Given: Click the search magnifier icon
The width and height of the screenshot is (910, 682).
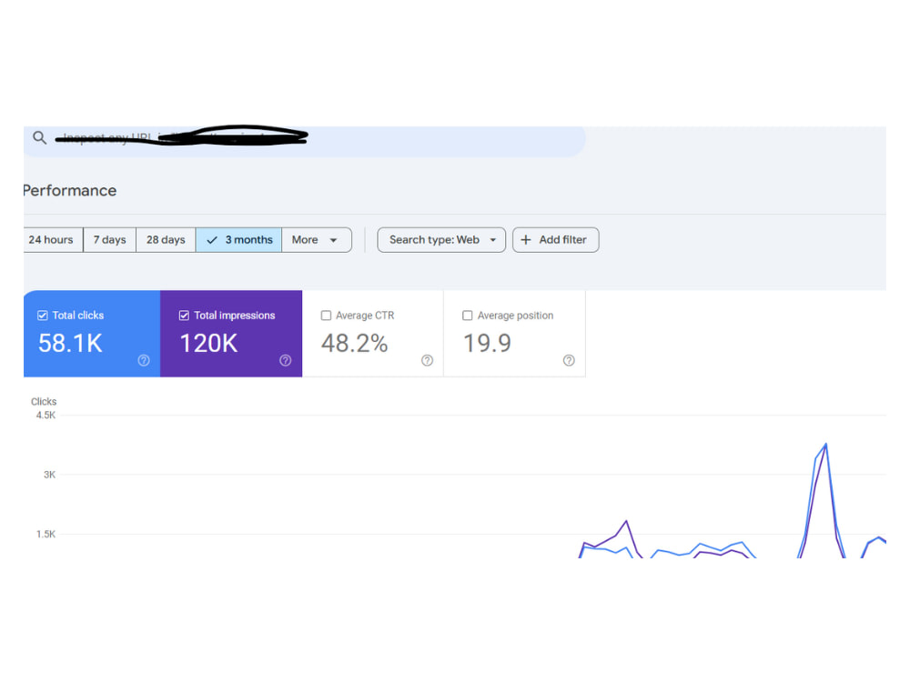Looking at the screenshot, I should [39, 138].
